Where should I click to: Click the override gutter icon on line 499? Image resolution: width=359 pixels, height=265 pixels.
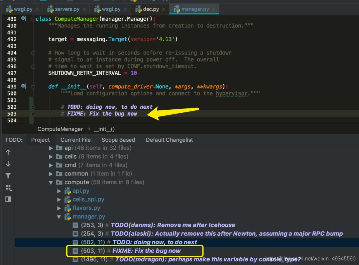coord(24,86)
